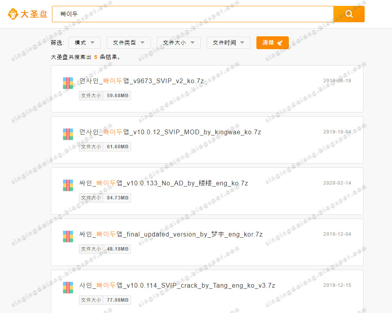This screenshot has width=392, height=313.
Task: Click the 筛选 filter label
Action: (x=57, y=43)
